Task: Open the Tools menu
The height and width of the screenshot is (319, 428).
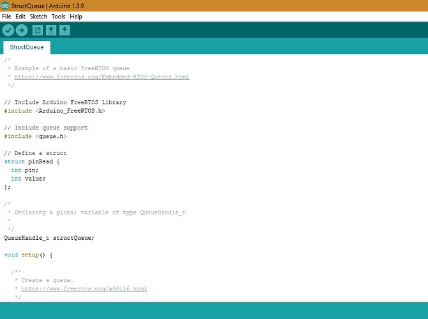Action: pos(58,17)
